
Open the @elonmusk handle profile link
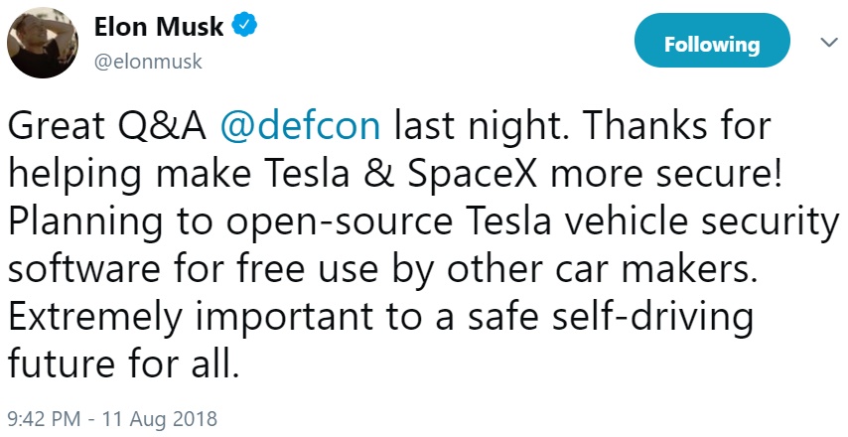click(x=148, y=62)
